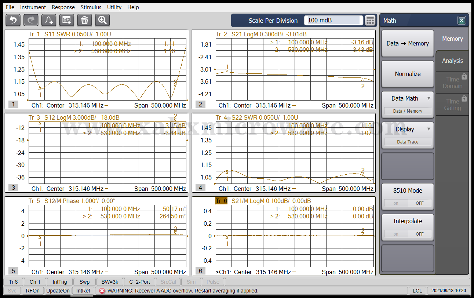The height and width of the screenshot is (298, 474).
Task: Click the Normalize button
Action: 408,74
